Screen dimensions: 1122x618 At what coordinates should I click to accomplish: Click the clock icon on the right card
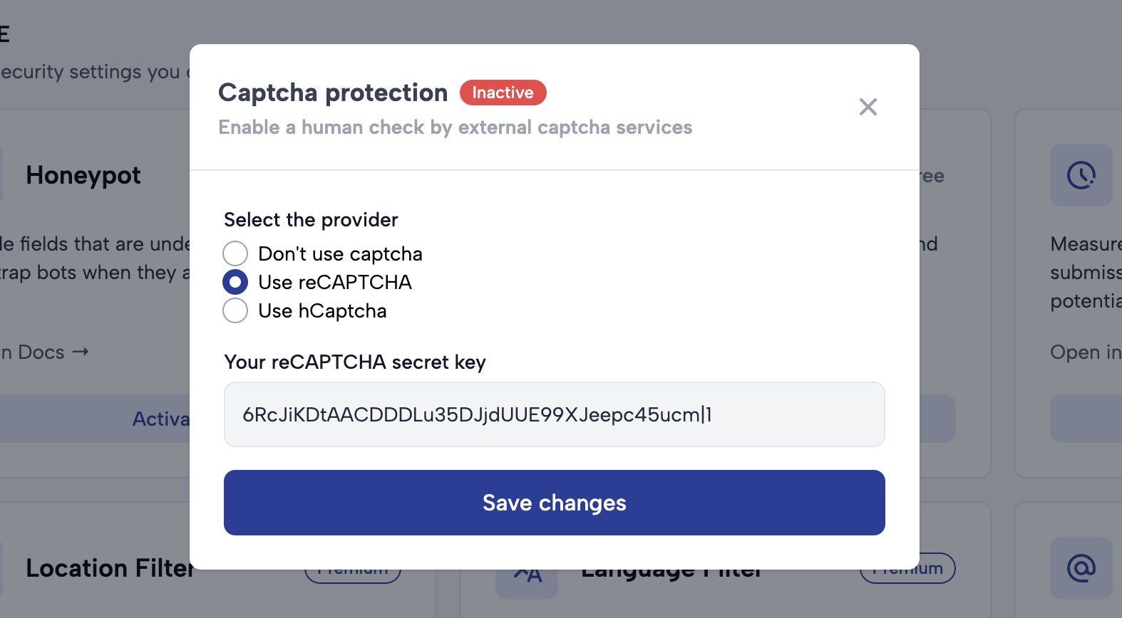coord(1081,175)
